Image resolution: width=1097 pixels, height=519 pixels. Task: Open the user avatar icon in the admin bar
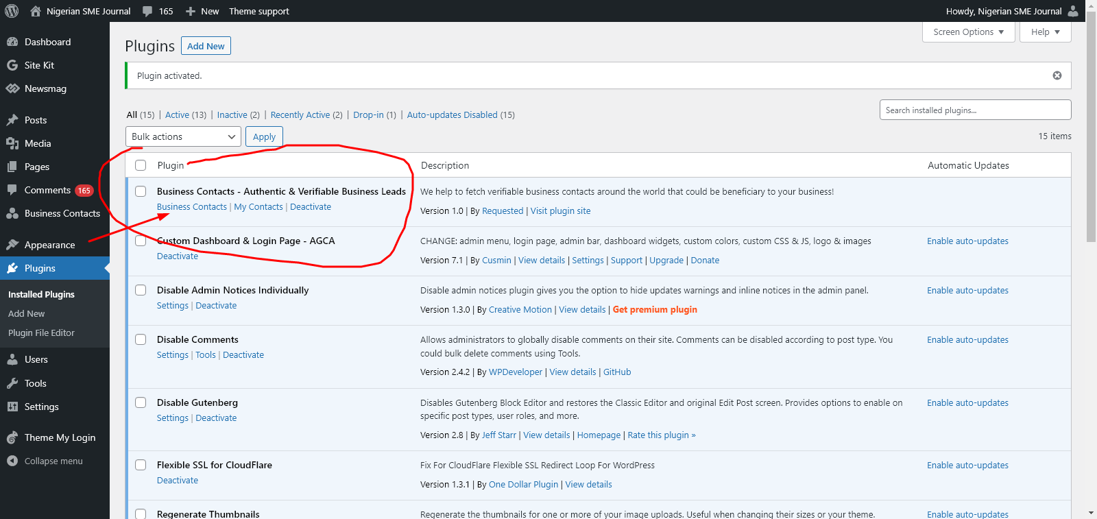pyautogui.click(x=1073, y=11)
